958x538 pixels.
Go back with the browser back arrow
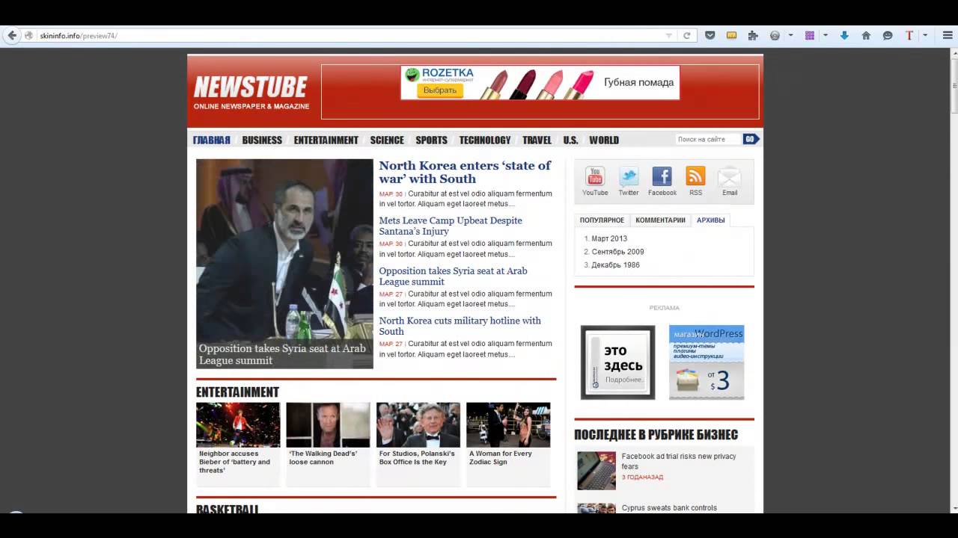tap(12, 35)
